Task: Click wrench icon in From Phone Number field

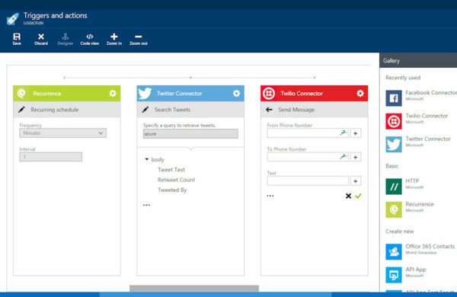Action: pos(344,133)
